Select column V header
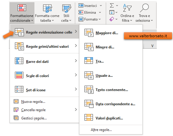This screenshot has height=136, width=173. [x=152, y=46]
